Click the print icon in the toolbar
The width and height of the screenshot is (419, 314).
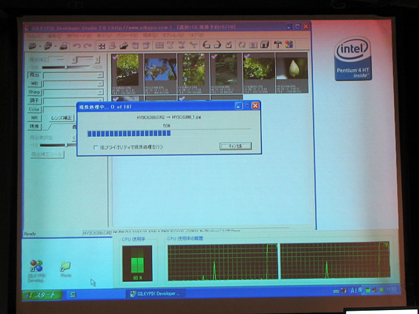click(64, 46)
